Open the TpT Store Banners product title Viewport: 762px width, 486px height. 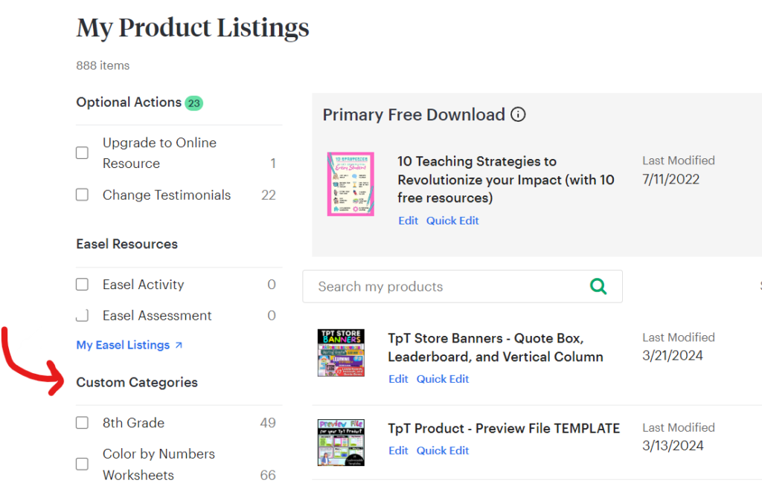tap(495, 347)
